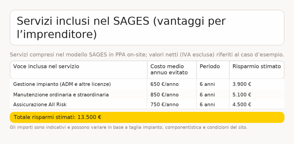The width and height of the screenshot is (294, 144).
Task: Select the 750 €/anno cost cell
Action: click(x=172, y=104)
